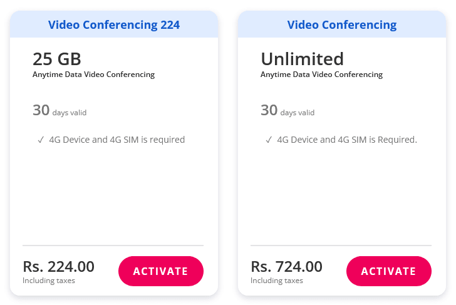Activate the Rs. 724.00 Unlimited plan
Screen dimensions: 456x305
tap(388, 271)
